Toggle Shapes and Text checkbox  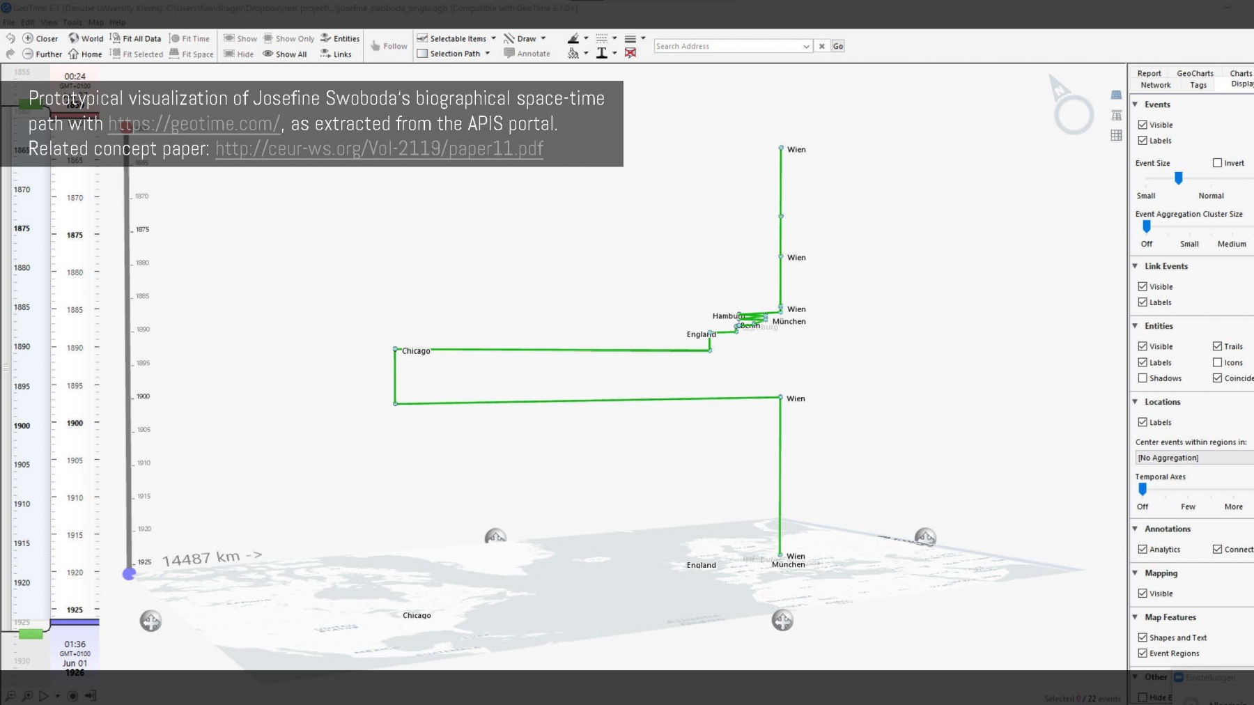[1143, 637]
